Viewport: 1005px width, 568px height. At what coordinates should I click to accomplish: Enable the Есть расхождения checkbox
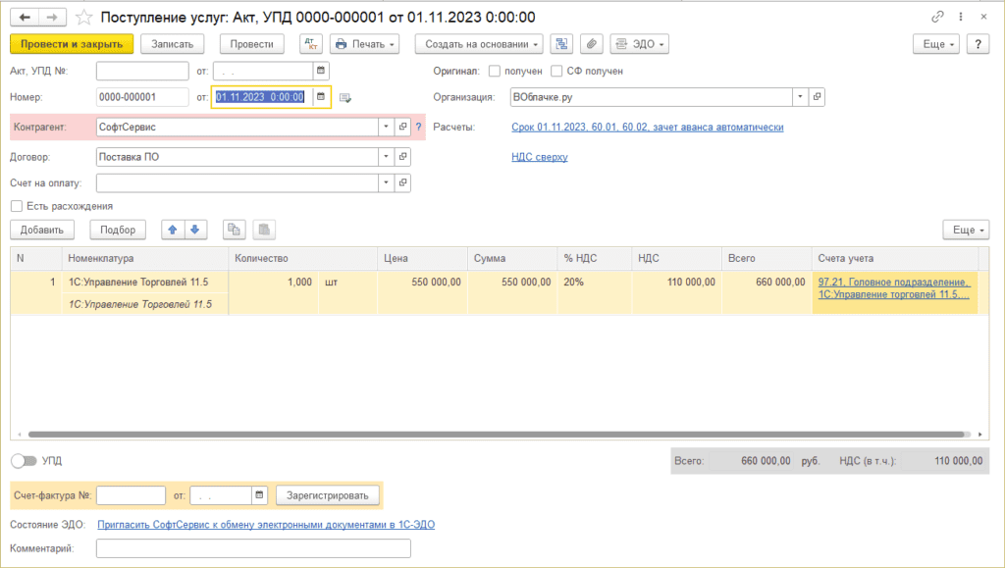(17, 206)
